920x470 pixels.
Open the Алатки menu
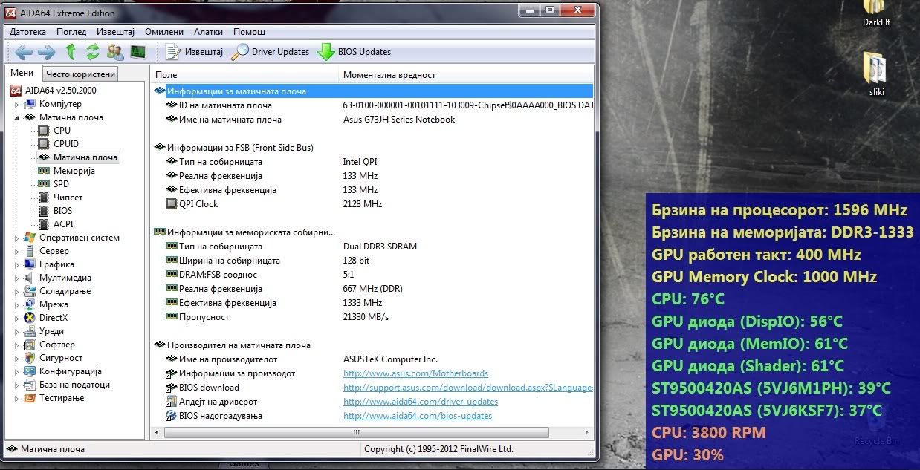pos(208,32)
